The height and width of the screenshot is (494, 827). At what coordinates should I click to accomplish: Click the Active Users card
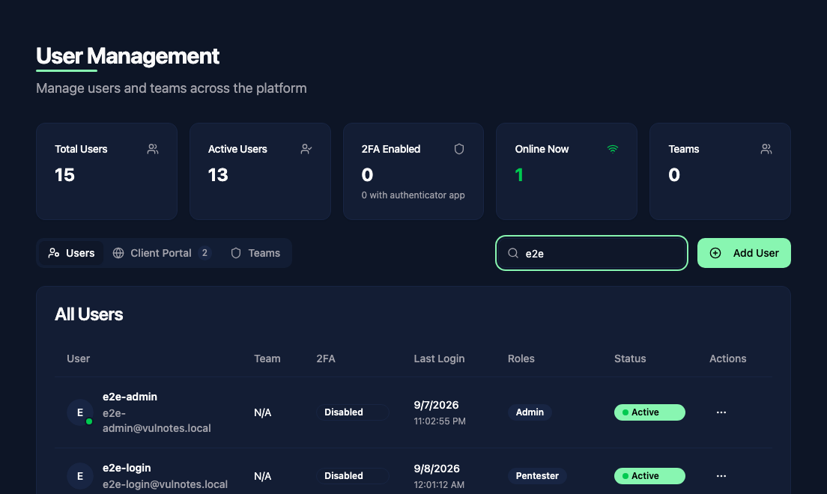[260, 171]
